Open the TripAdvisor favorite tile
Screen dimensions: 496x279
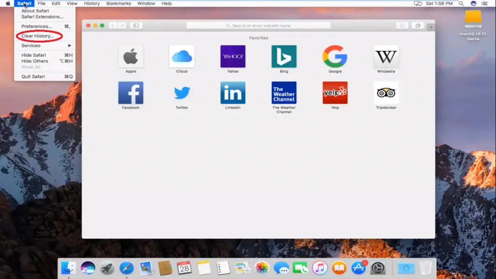pyautogui.click(x=386, y=93)
